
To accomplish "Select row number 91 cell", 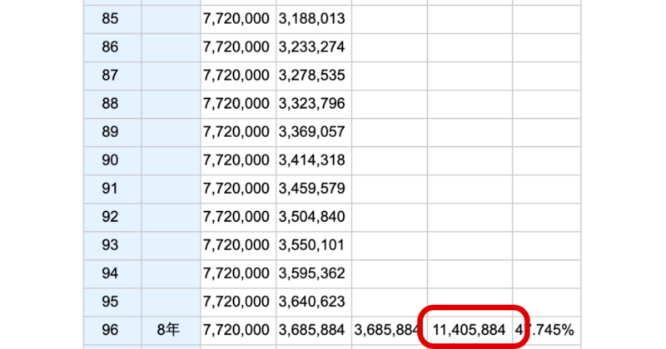I will pyautogui.click(x=110, y=188).
